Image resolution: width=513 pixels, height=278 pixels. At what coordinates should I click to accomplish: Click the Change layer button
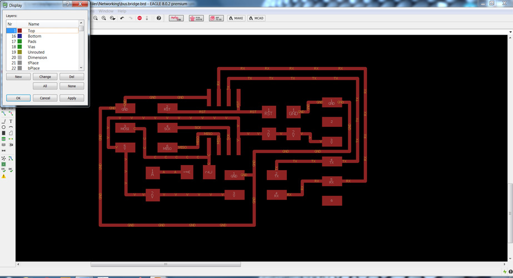[x=45, y=77]
